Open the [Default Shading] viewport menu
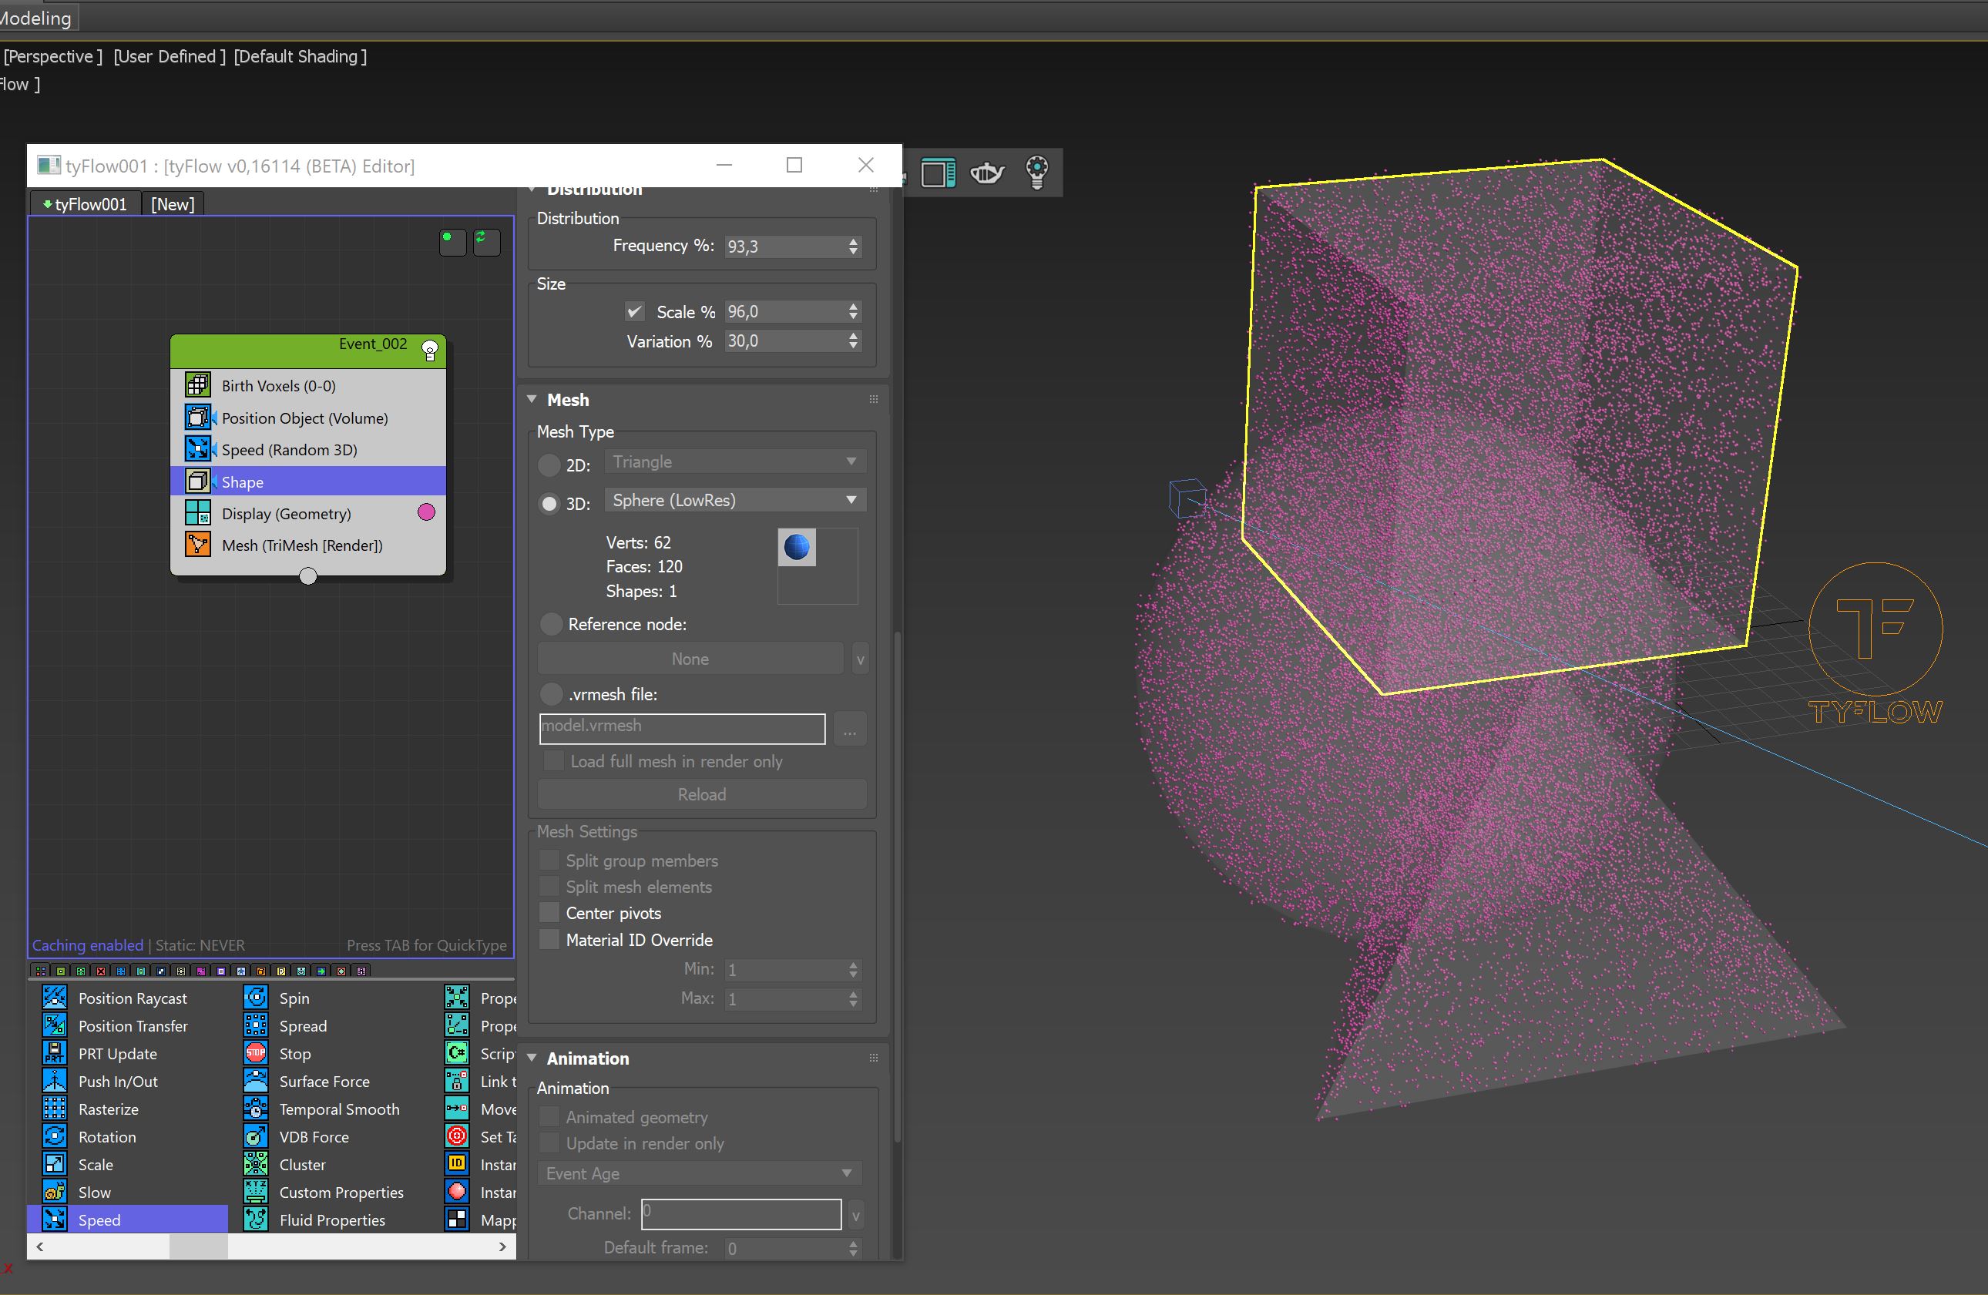Screen dimensions: 1988x1295 tap(300, 56)
